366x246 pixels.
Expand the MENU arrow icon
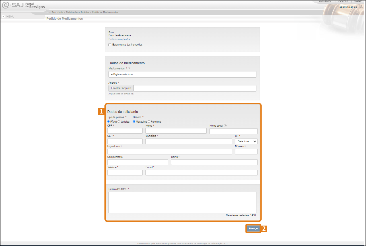(x=3, y=16)
